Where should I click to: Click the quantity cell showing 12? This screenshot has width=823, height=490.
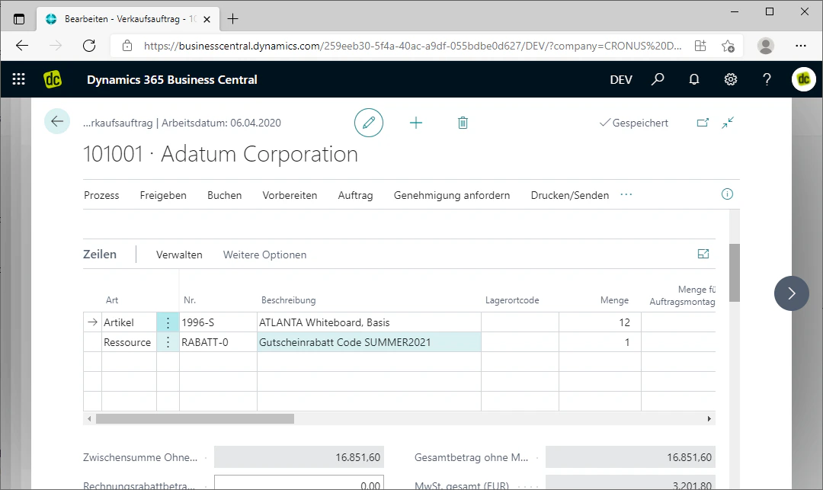click(x=600, y=322)
